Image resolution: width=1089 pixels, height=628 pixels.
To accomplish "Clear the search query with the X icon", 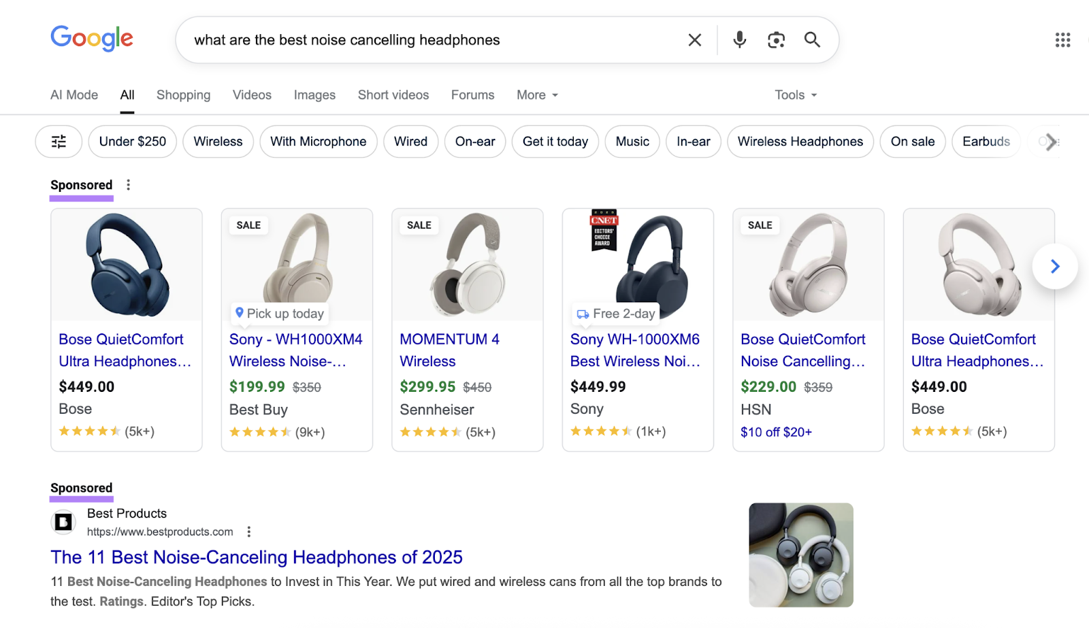I will (694, 39).
